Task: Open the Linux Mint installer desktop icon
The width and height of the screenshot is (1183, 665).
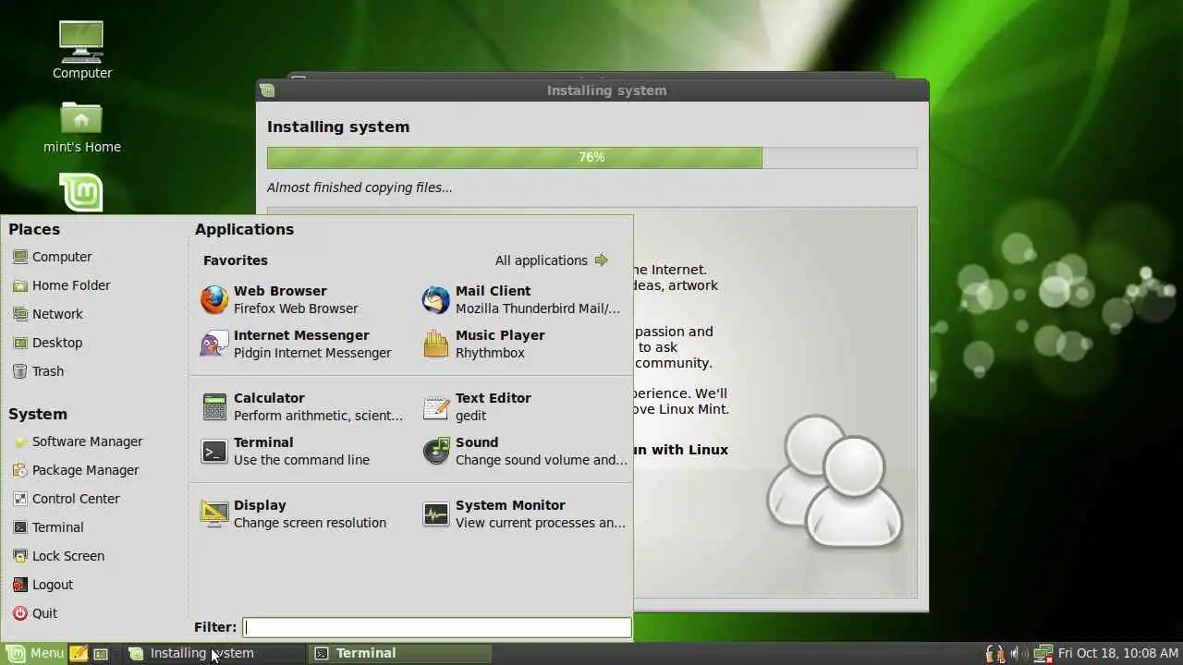Action: pyautogui.click(x=81, y=192)
